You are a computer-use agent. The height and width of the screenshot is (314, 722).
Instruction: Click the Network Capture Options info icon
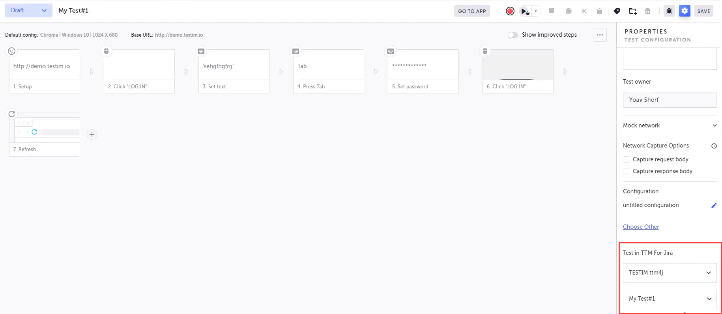[x=714, y=146]
